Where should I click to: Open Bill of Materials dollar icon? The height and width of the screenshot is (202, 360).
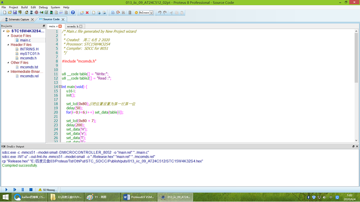pos(56,13)
